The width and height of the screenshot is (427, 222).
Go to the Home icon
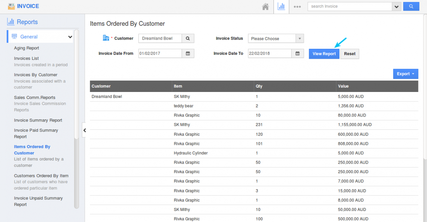(x=265, y=6)
